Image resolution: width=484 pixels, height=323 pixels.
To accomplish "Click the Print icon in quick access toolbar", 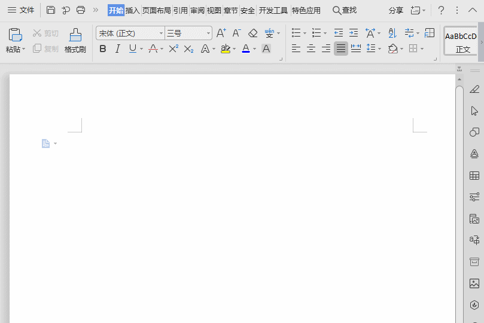I will tap(81, 10).
